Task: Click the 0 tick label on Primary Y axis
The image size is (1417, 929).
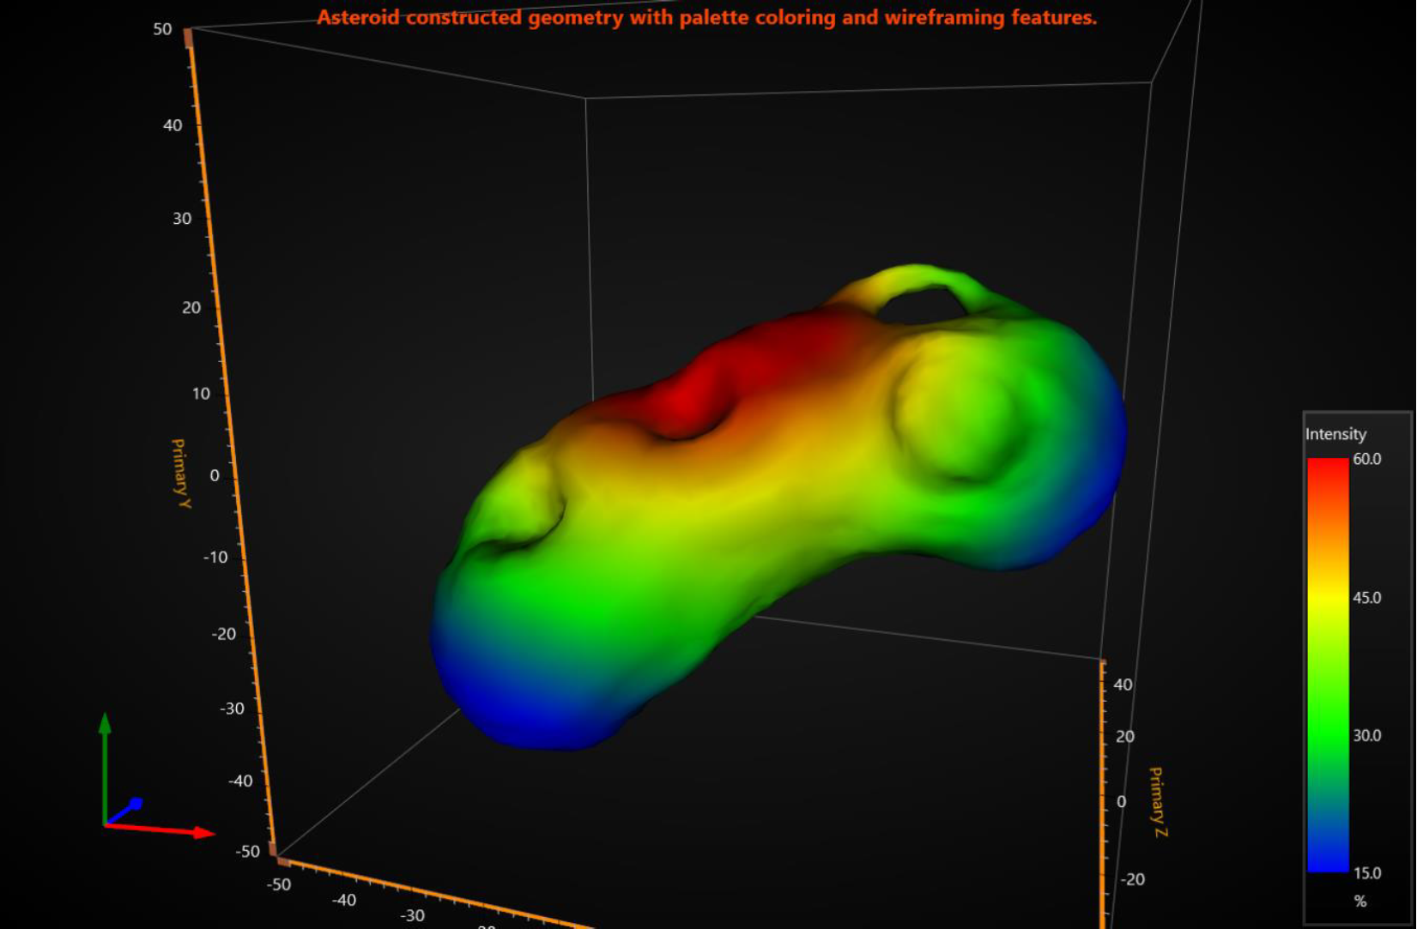Action: pyautogui.click(x=215, y=475)
